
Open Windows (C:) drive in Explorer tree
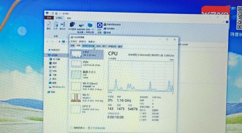[x=57, y=87]
